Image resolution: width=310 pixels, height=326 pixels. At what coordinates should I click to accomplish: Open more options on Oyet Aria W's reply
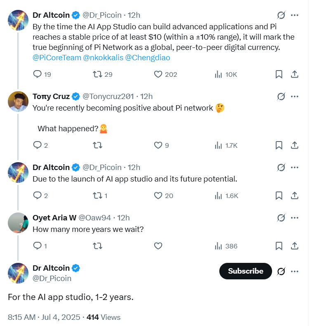295,218
